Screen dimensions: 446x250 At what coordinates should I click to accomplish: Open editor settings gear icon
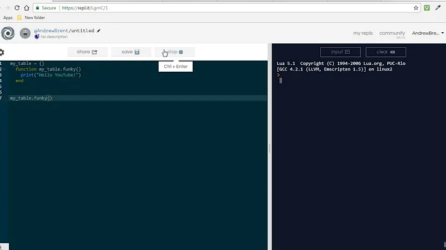(2, 52)
